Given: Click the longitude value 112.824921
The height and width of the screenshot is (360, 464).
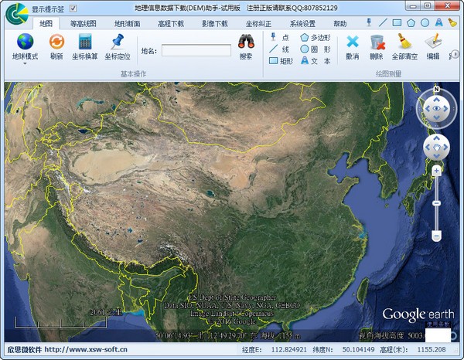Looking at the screenshot, I should tap(288, 350).
